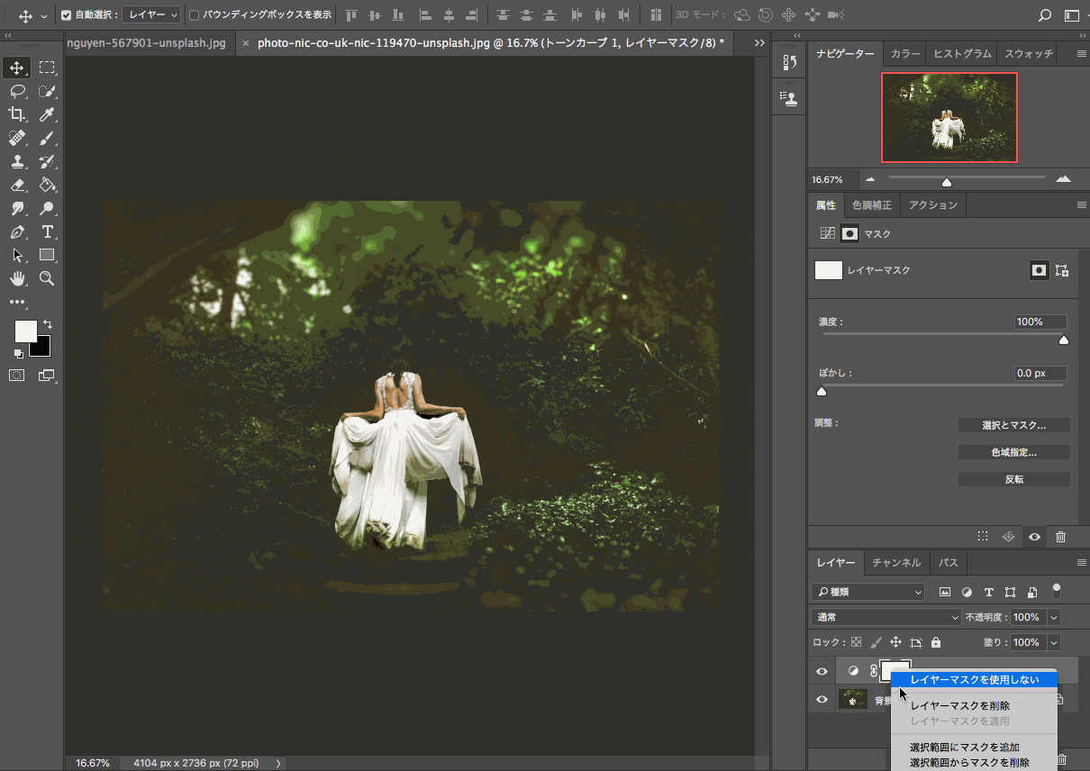
Task: Switch to the 色調補正 tab
Action: click(872, 205)
